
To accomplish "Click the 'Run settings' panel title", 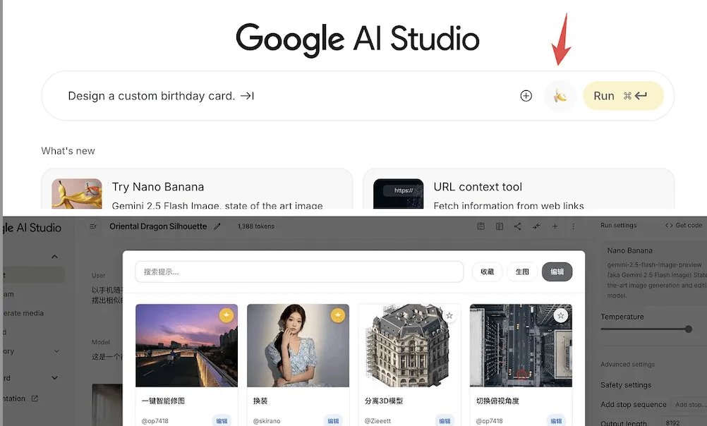I will (619, 225).
